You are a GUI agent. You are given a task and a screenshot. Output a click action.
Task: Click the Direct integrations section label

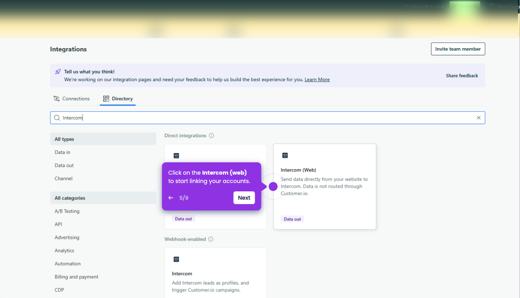click(186, 136)
